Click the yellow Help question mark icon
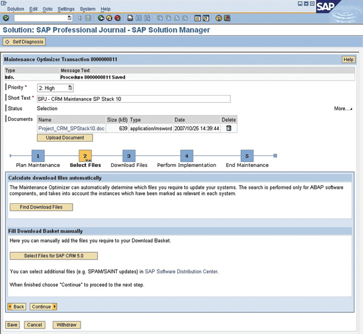 click(x=218, y=18)
